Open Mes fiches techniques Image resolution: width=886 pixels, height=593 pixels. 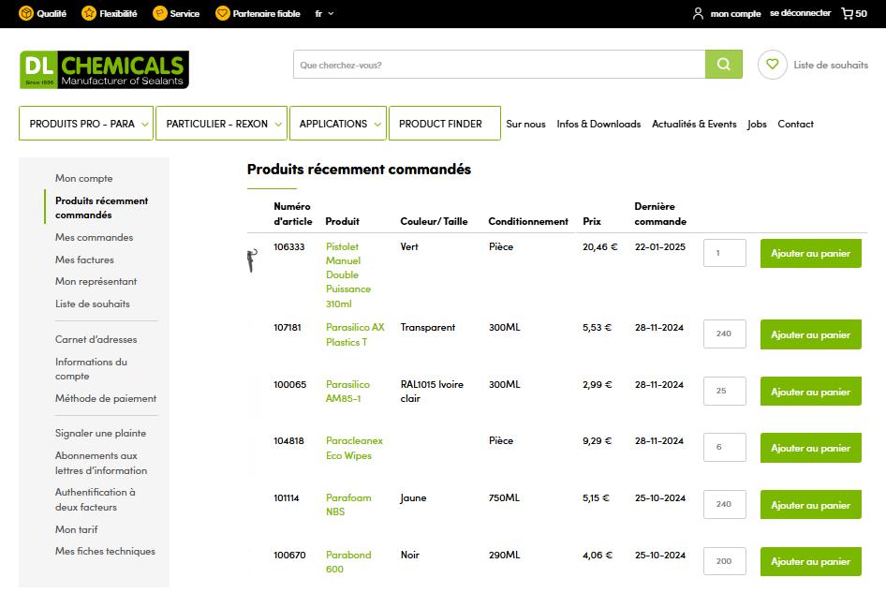[x=105, y=551]
